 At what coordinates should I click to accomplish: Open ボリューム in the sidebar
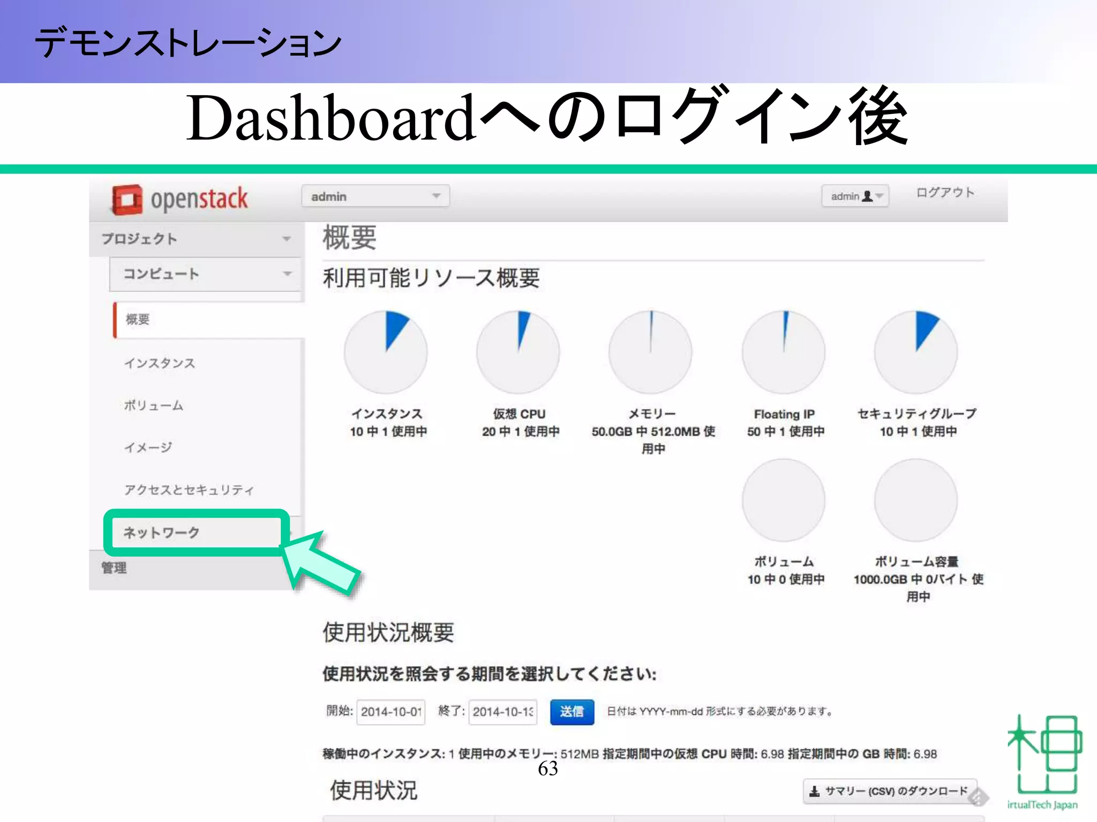(154, 406)
